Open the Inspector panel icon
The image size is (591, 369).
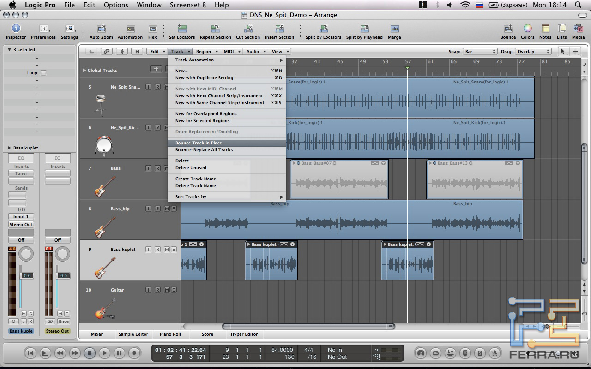pyautogui.click(x=16, y=29)
